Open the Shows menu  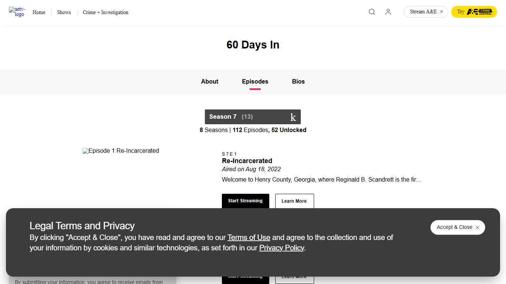click(x=64, y=12)
